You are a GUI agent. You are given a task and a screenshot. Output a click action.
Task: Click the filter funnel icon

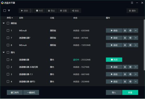pyautogui.click(x=9, y=11)
